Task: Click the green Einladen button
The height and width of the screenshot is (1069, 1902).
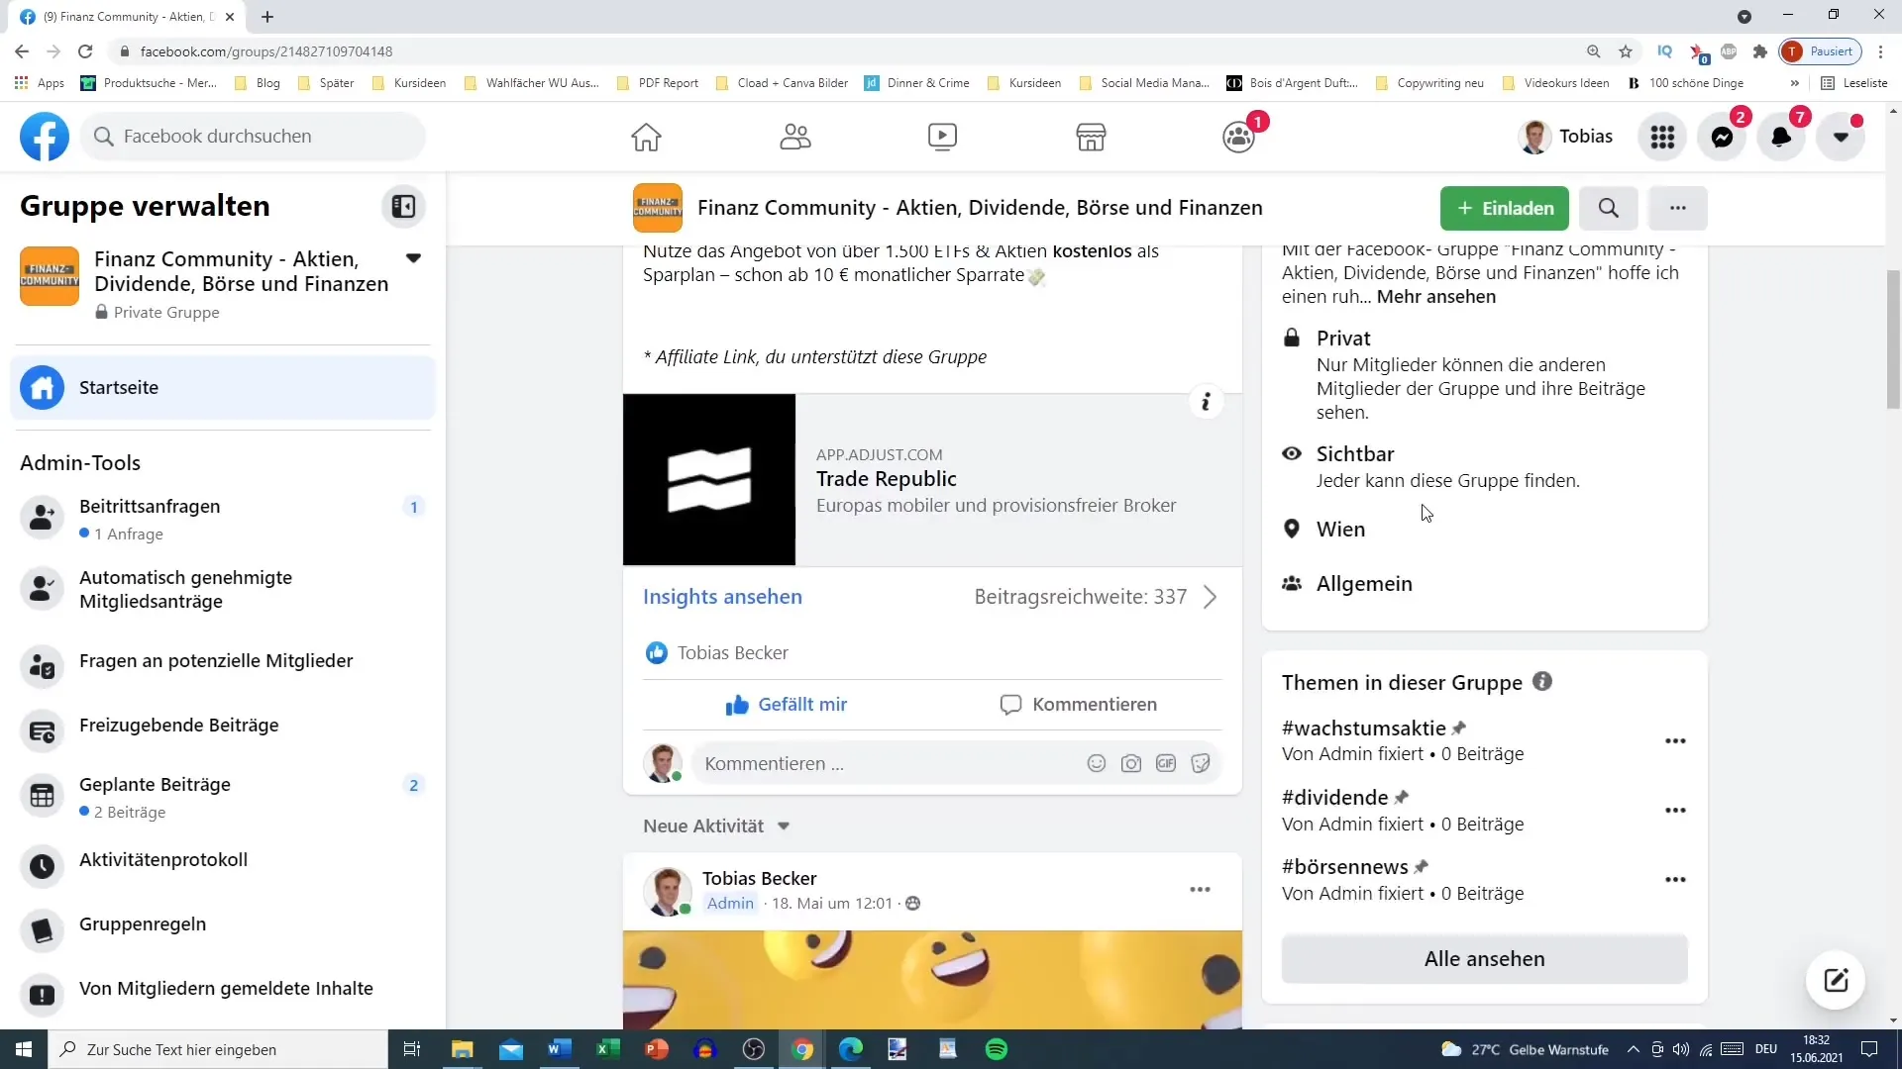Action: 1504,208
